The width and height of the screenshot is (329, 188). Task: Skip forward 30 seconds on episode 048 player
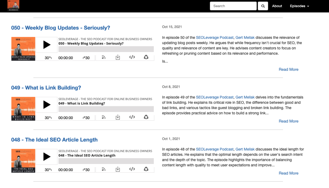[87, 169]
